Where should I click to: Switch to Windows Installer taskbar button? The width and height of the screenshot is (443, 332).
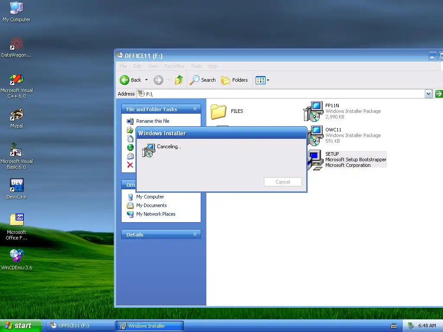click(149, 326)
